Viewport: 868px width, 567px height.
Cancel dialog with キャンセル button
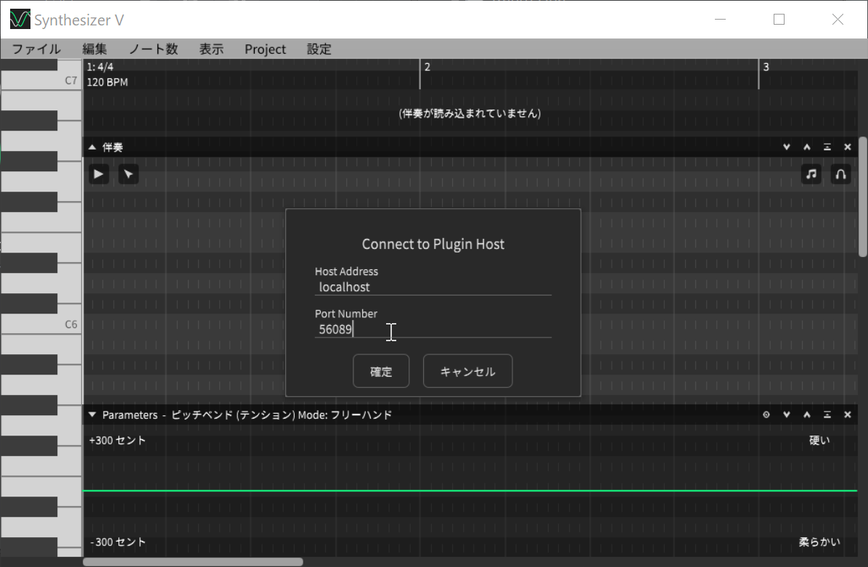point(468,371)
